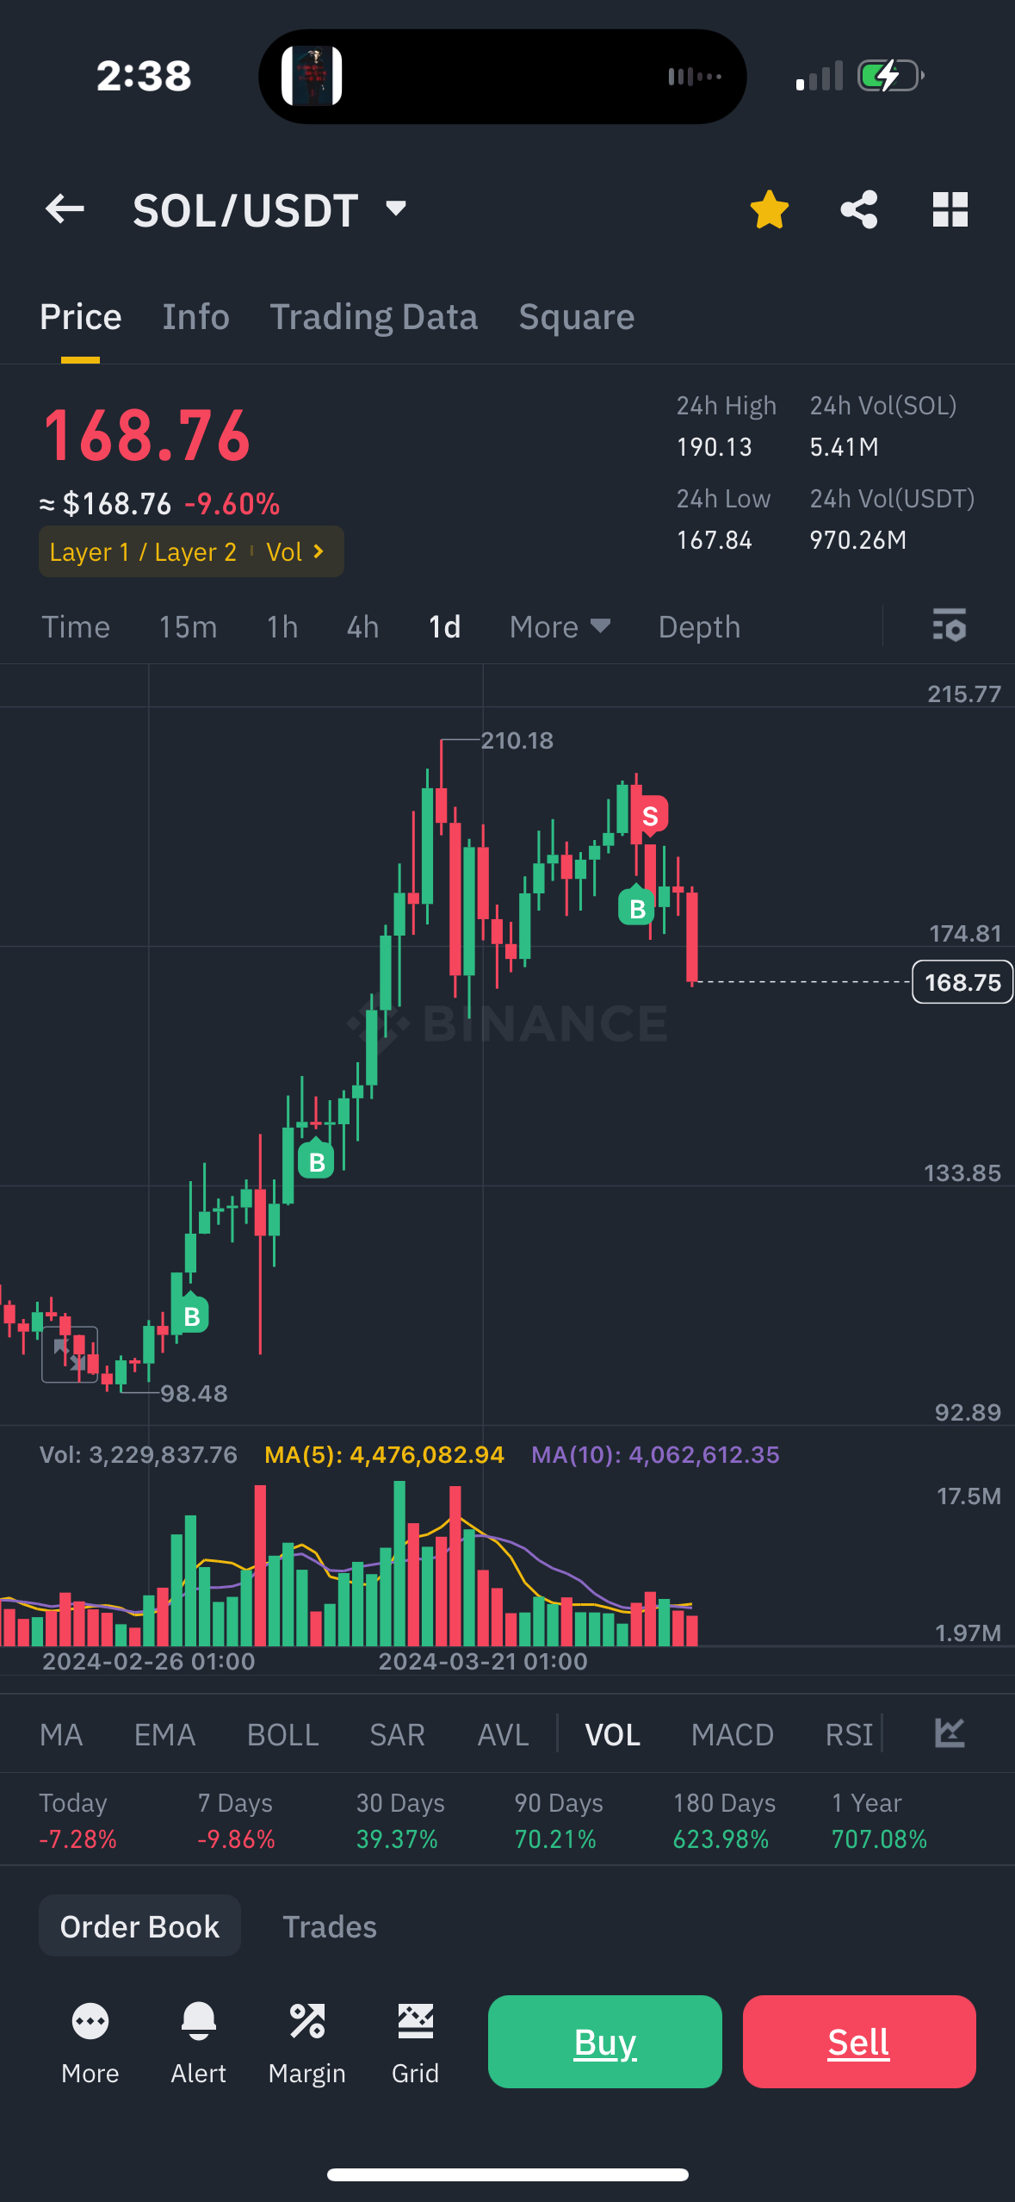Tap the green Buy button
Screen dimensions: 1015x2202
coord(605,2042)
